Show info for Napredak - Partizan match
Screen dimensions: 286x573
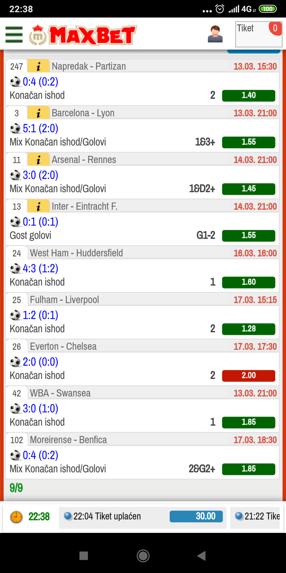coord(39,66)
